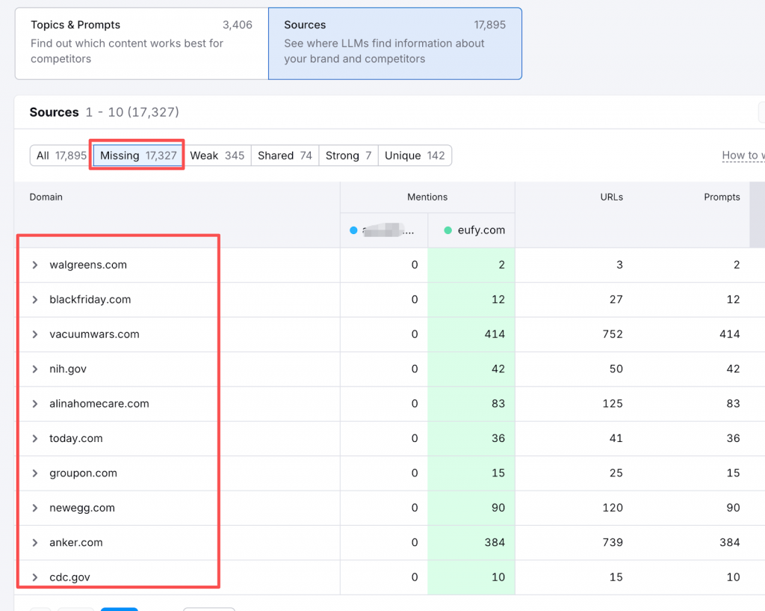Select the Missing sources filter

(138, 156)
